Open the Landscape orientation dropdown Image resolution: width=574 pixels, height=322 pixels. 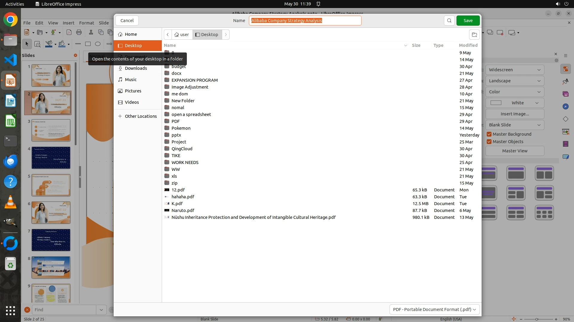(x=515, y=81)
